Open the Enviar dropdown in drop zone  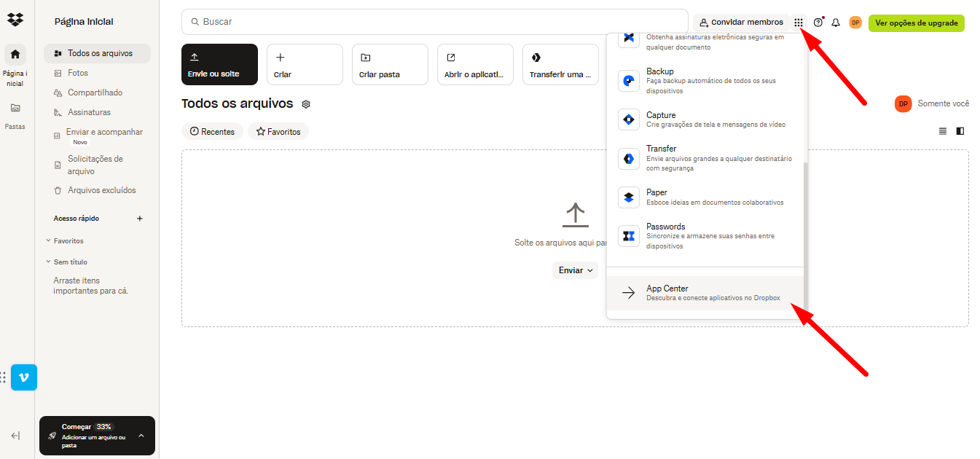tap(575, 270)
